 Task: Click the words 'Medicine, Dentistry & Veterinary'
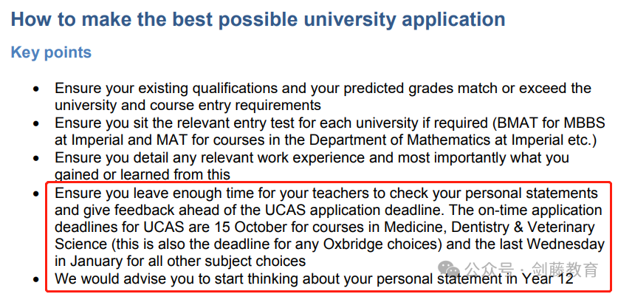click(x=489, y=228)
